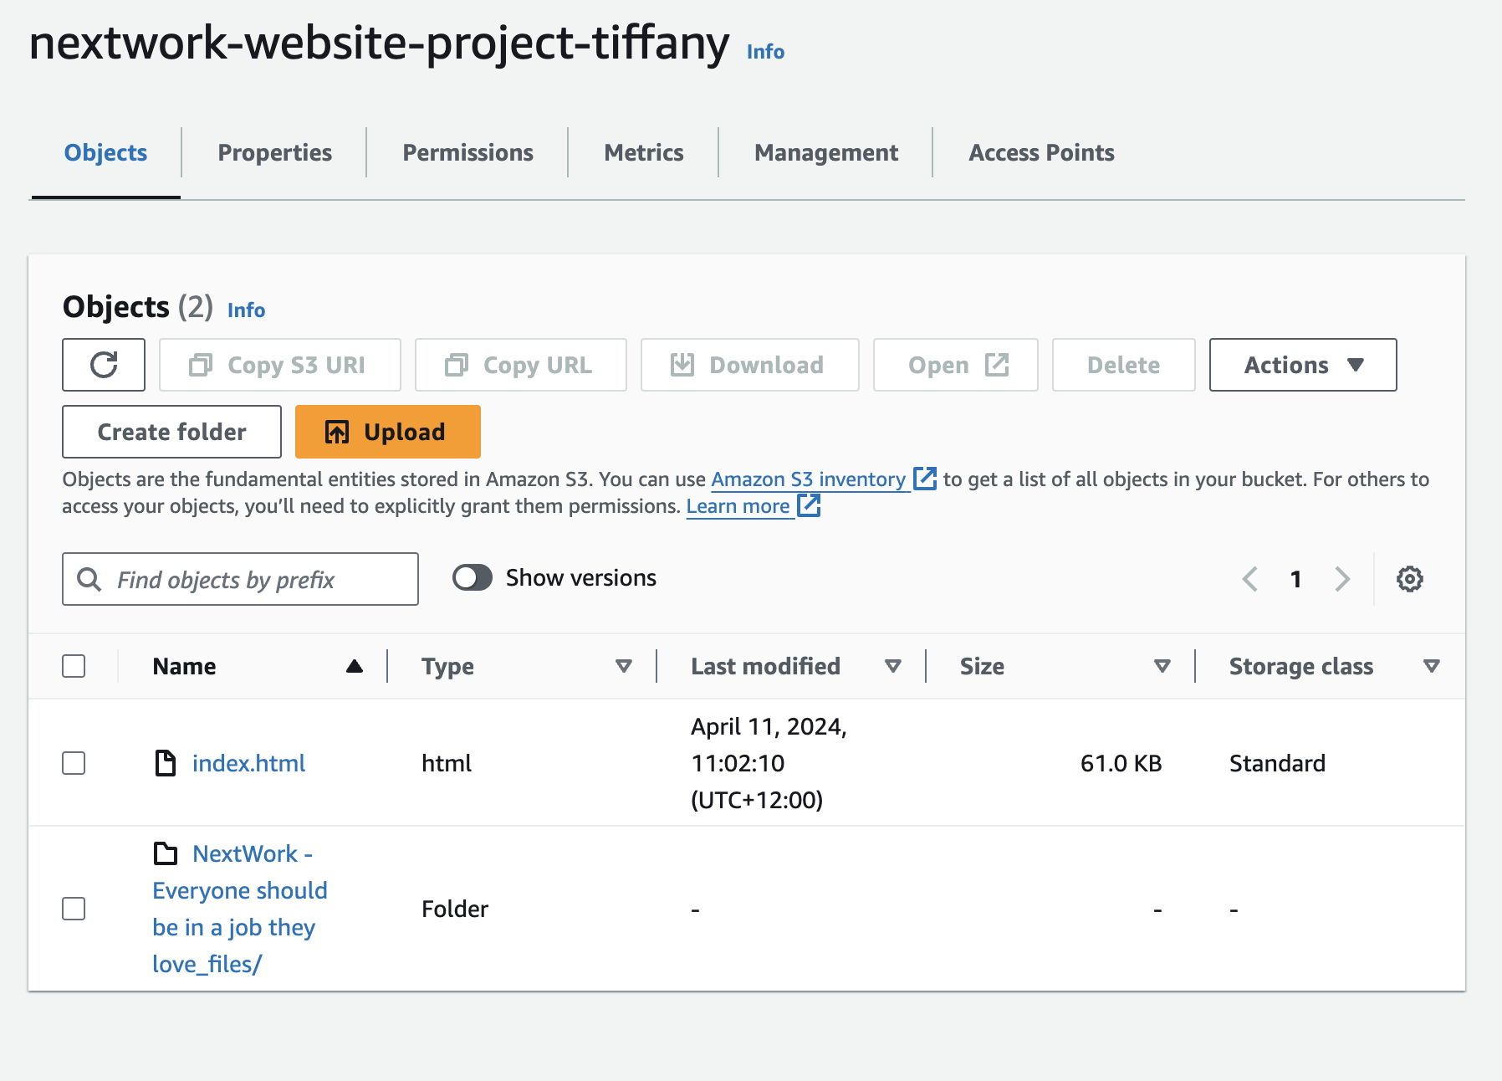Image resolution: width=1502 pixels, height=1081 pixels.
Task: Click the previous page arrow
Action: tap(1250, 579)
